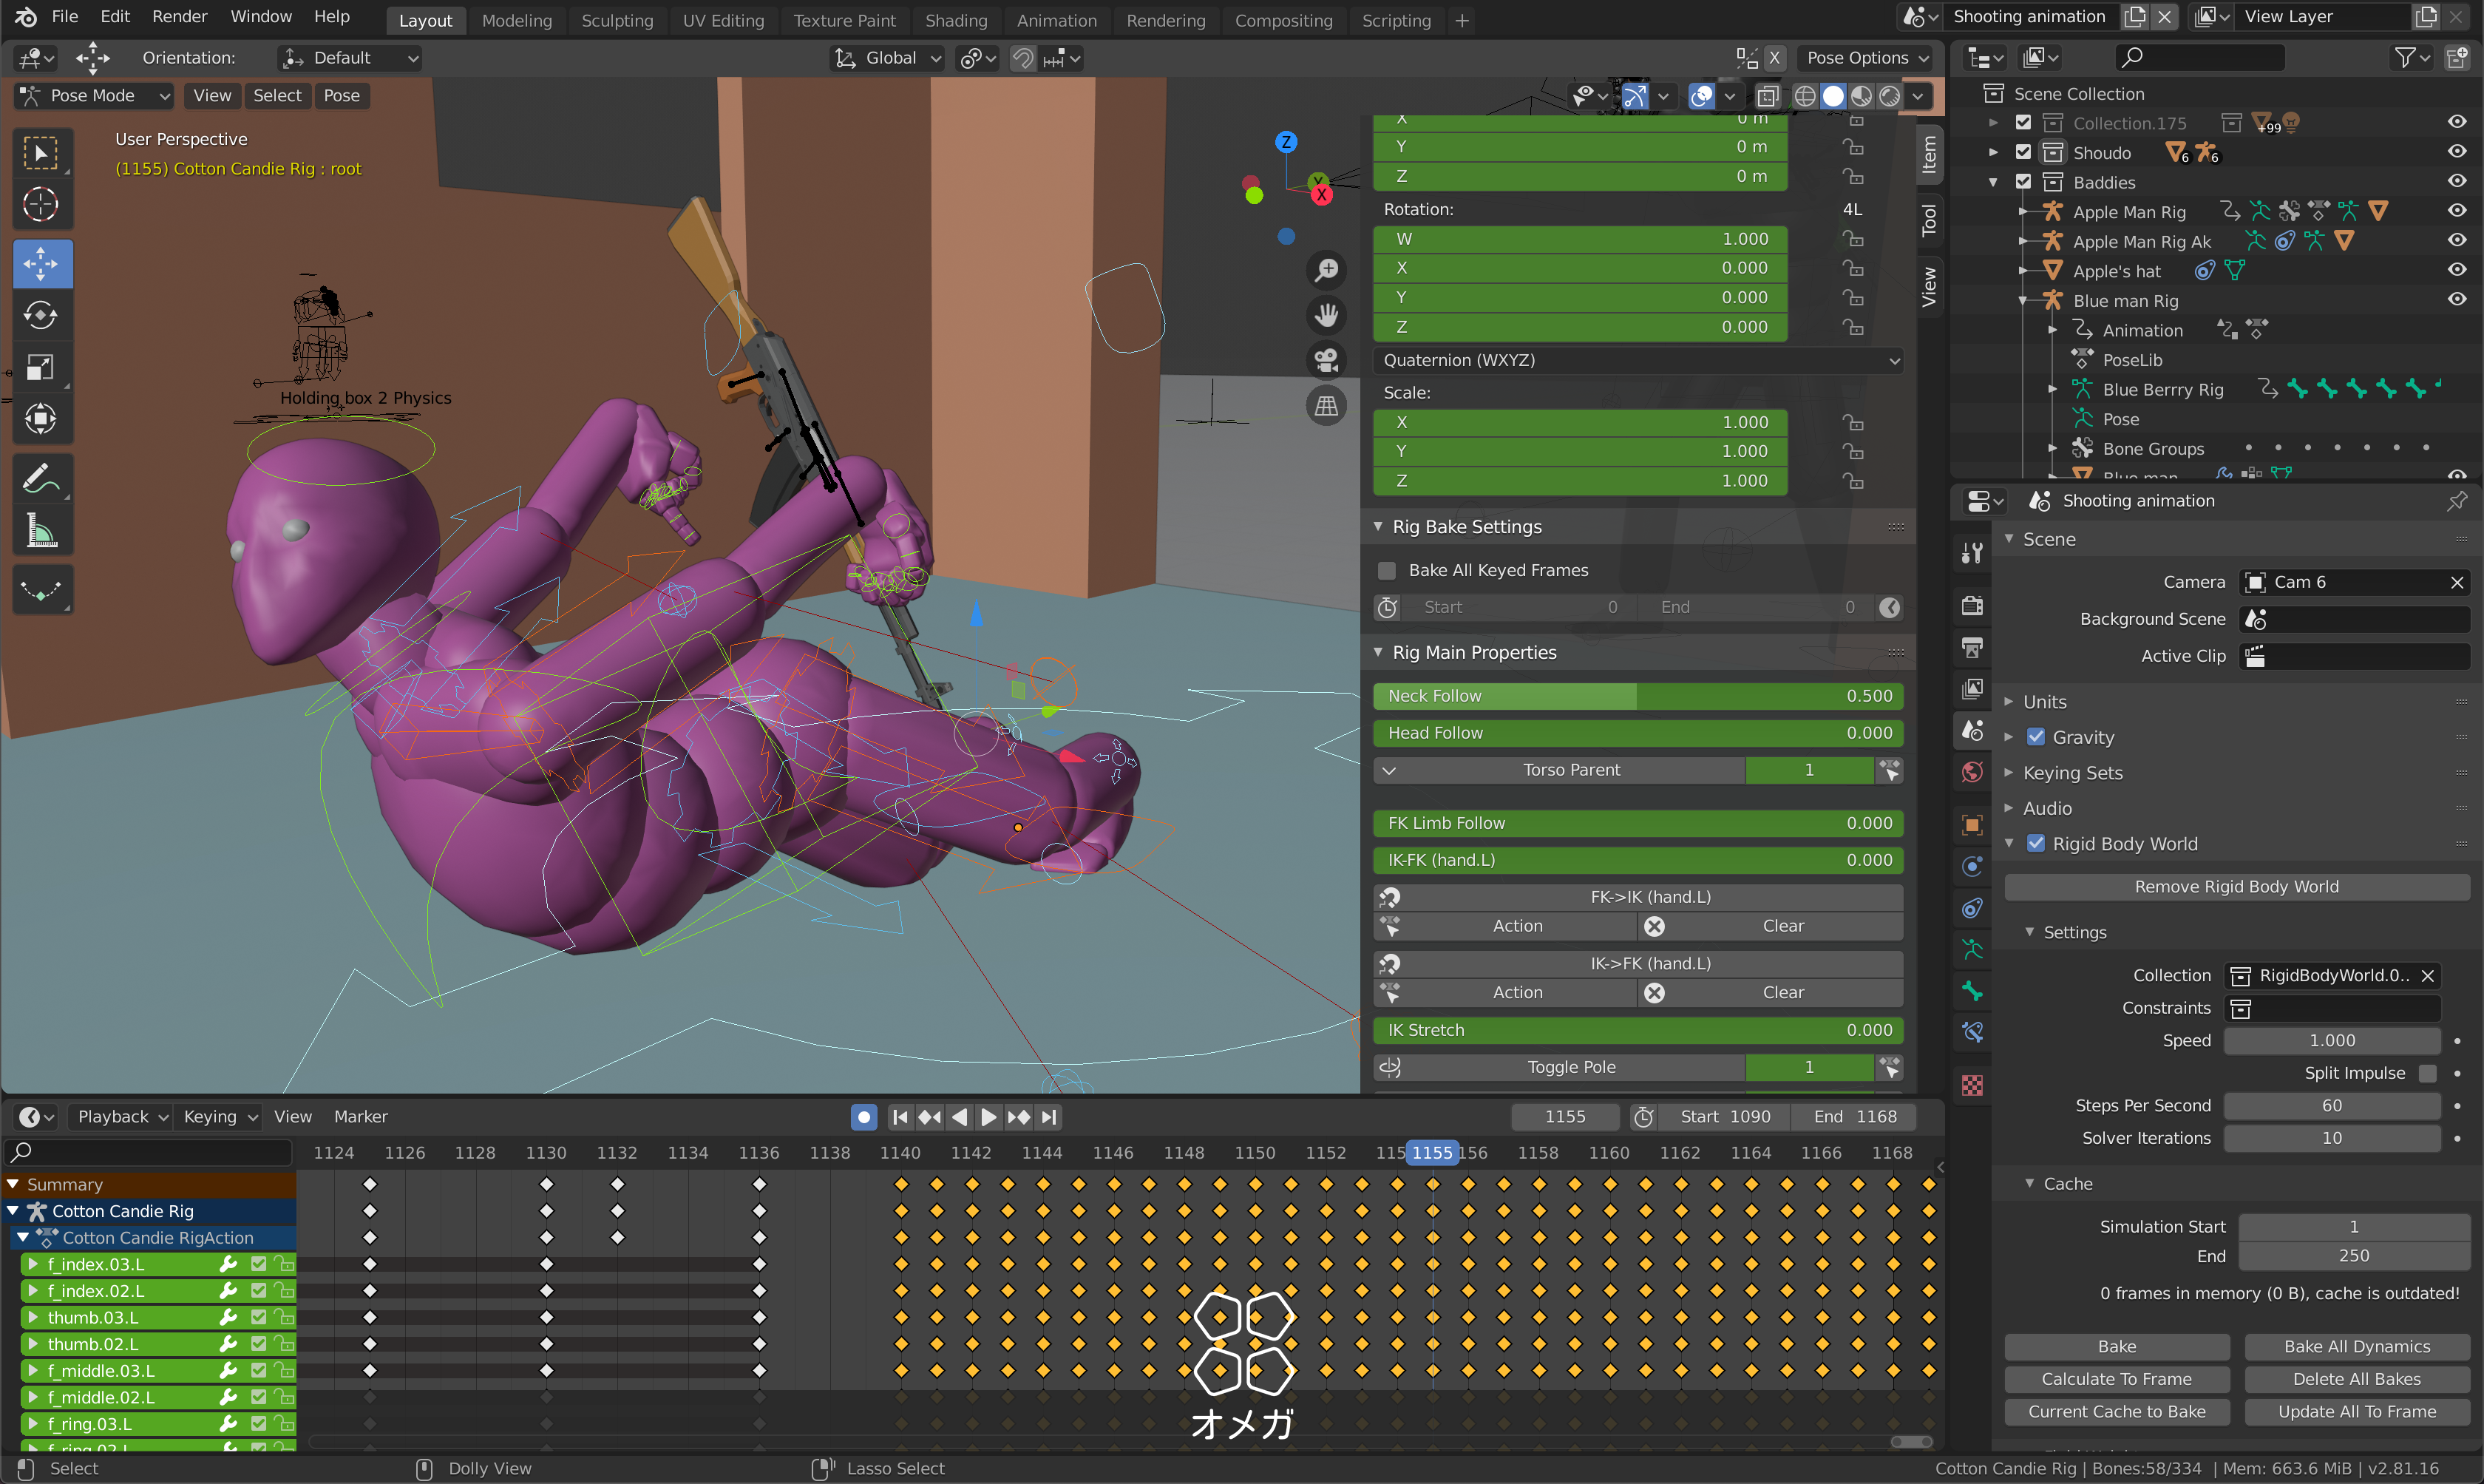The height and width of the screenshot is (1484, 2484).
Task: Toggle auto keying record button
Action: [863, 1117]
